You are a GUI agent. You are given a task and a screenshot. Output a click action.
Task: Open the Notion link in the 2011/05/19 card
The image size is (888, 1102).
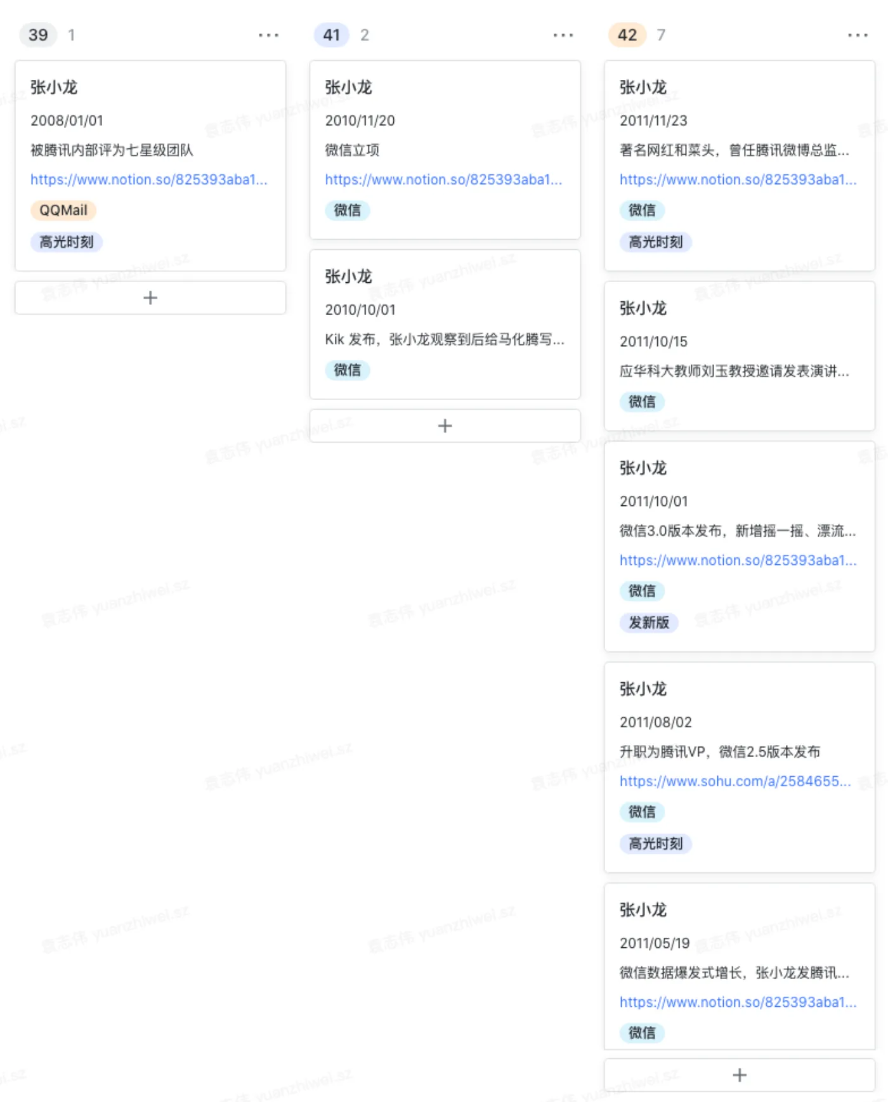click(738, 1002)
